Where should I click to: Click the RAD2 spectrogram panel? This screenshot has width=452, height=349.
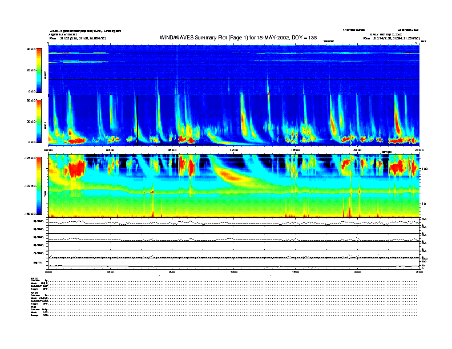[234, 70]
